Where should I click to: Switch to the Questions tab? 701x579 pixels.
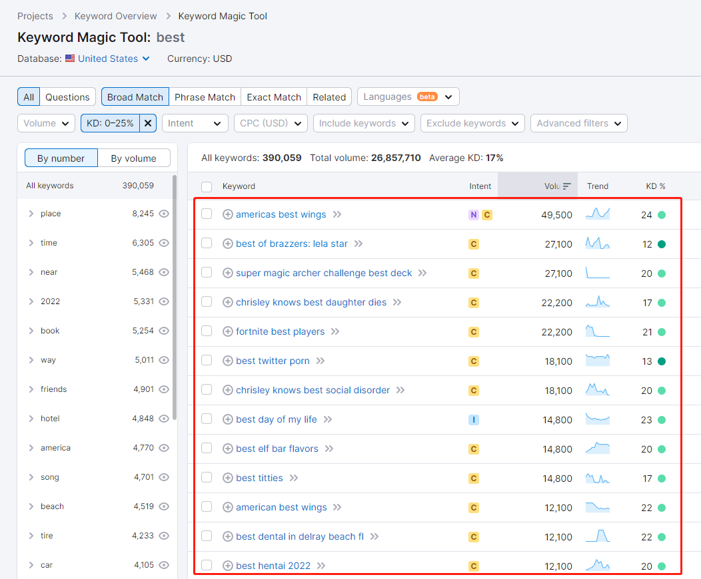tap(67, 97)
